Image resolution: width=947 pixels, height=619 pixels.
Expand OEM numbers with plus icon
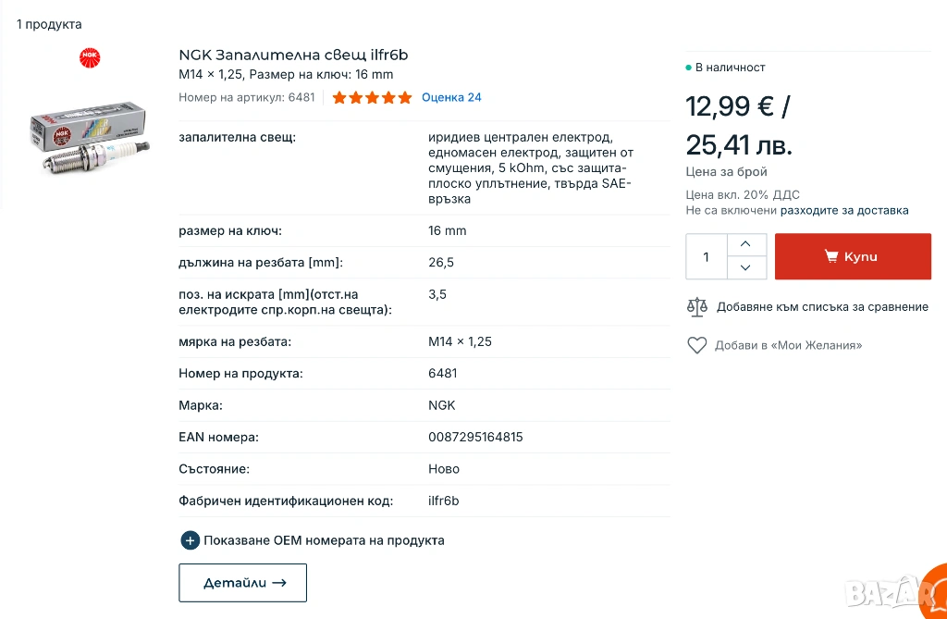coord(190,540)
